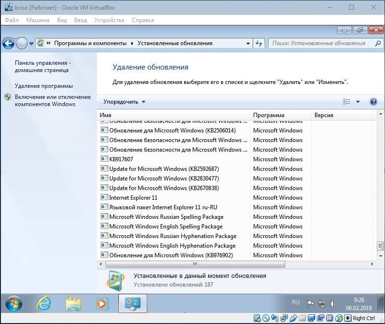Viewport: 385px width, 324px height.
Task: Switch input language via RU indicator
Action: (296, 302)
